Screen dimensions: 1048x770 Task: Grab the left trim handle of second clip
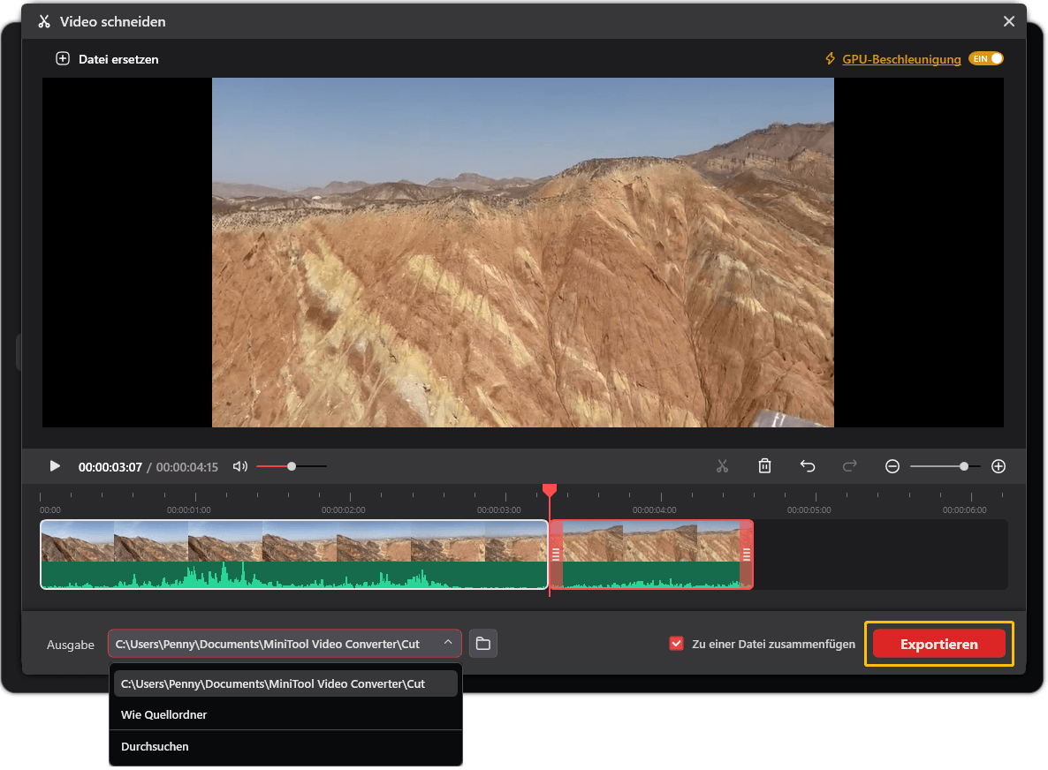[x=556, y=555]
